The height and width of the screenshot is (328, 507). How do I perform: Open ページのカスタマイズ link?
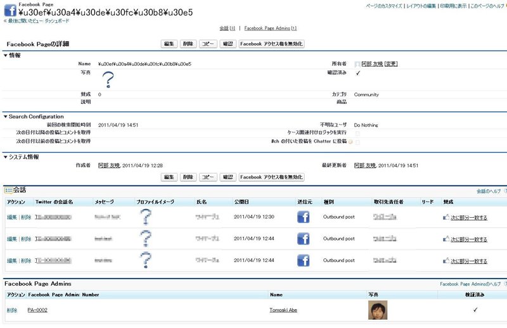384,6
